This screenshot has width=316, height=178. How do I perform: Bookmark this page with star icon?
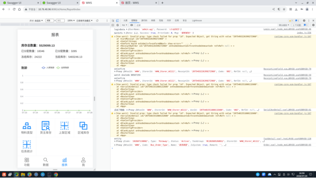[x=284, y=9]
